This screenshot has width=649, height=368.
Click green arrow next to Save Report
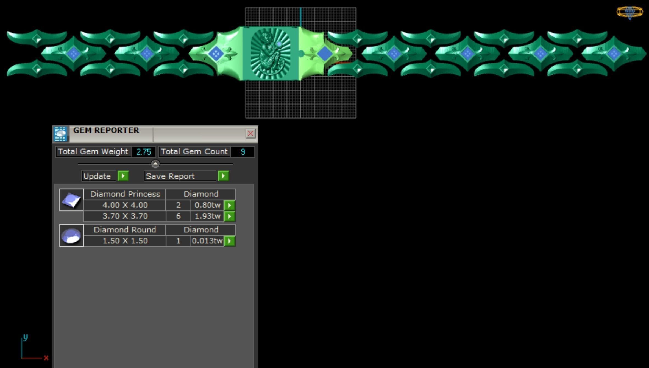tap(223, 176)
